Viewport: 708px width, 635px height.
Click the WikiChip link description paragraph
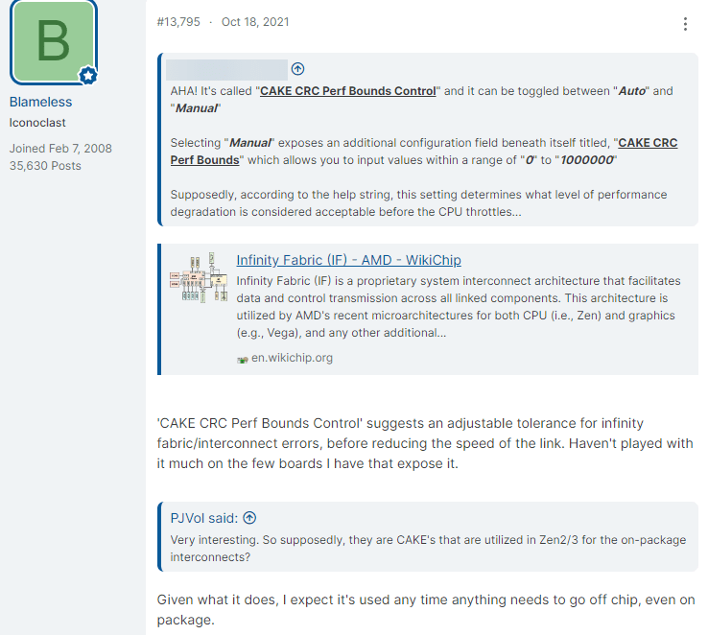click(459, 307)
